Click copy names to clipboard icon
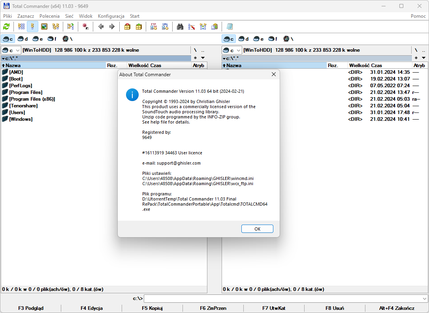The width and height of the screenshot is (429, 313). pos(214,26)
